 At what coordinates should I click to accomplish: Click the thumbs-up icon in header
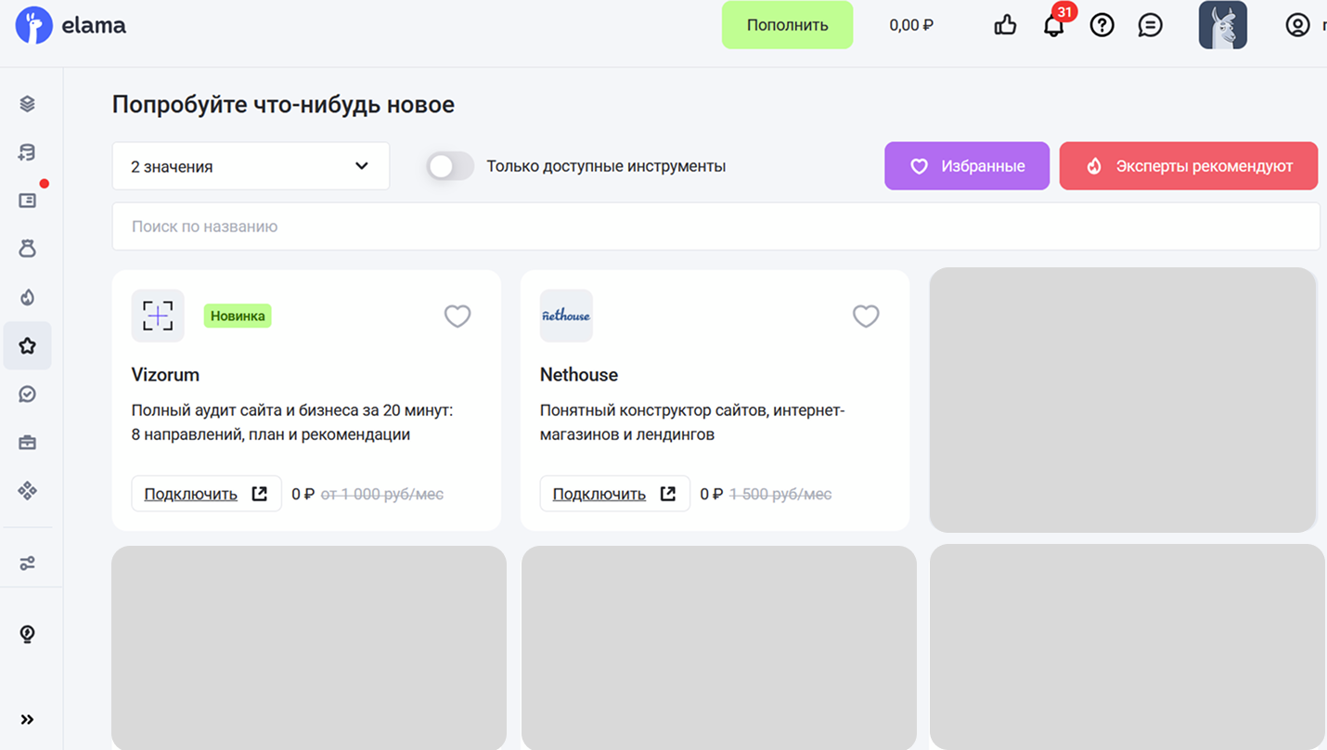[1005, 25]
